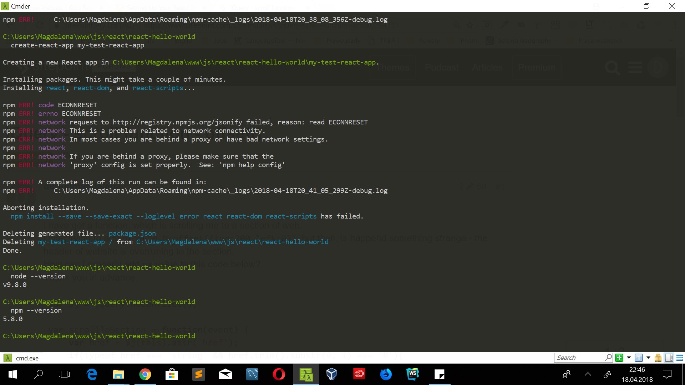Open the Opera browser taskbar icon
The width and height of the screenshot is (685, 385).
tap(279, 374)
